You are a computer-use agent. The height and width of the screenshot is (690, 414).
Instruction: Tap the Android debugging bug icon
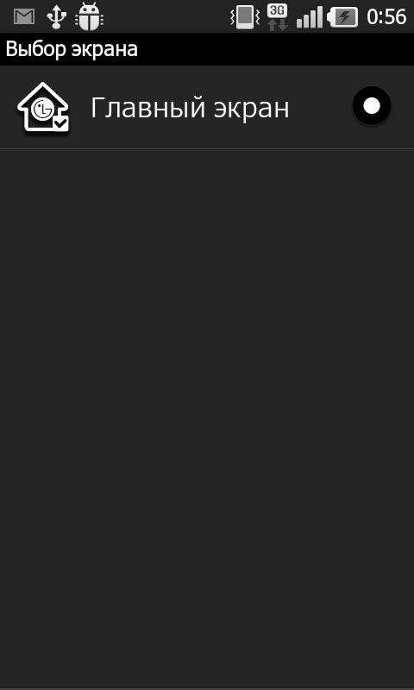coord(90,16)
